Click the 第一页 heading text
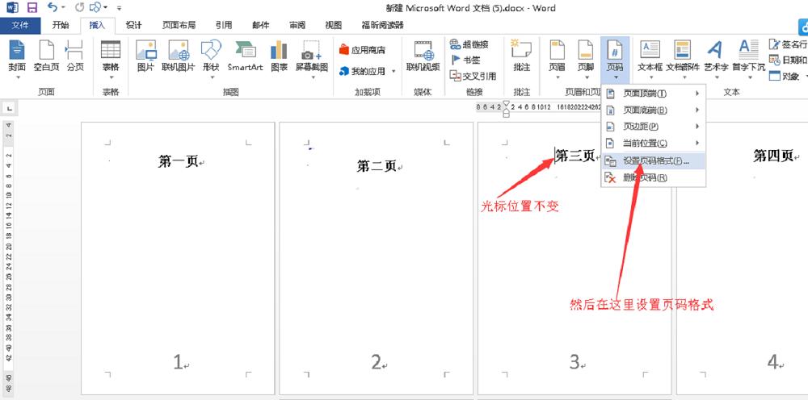808x400 pixels. [x=179, y=161]
